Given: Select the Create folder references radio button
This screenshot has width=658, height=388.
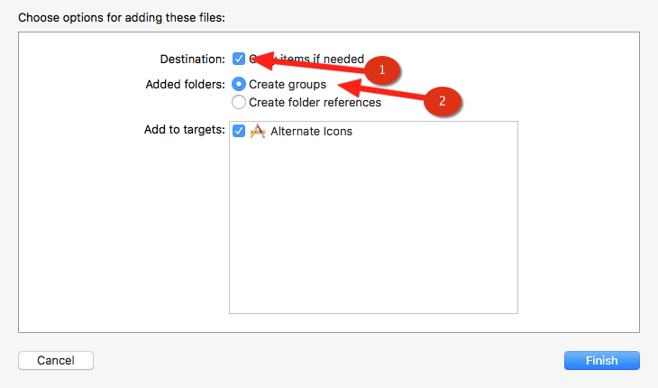Looking at the screenshot, I should pos(239,102).
